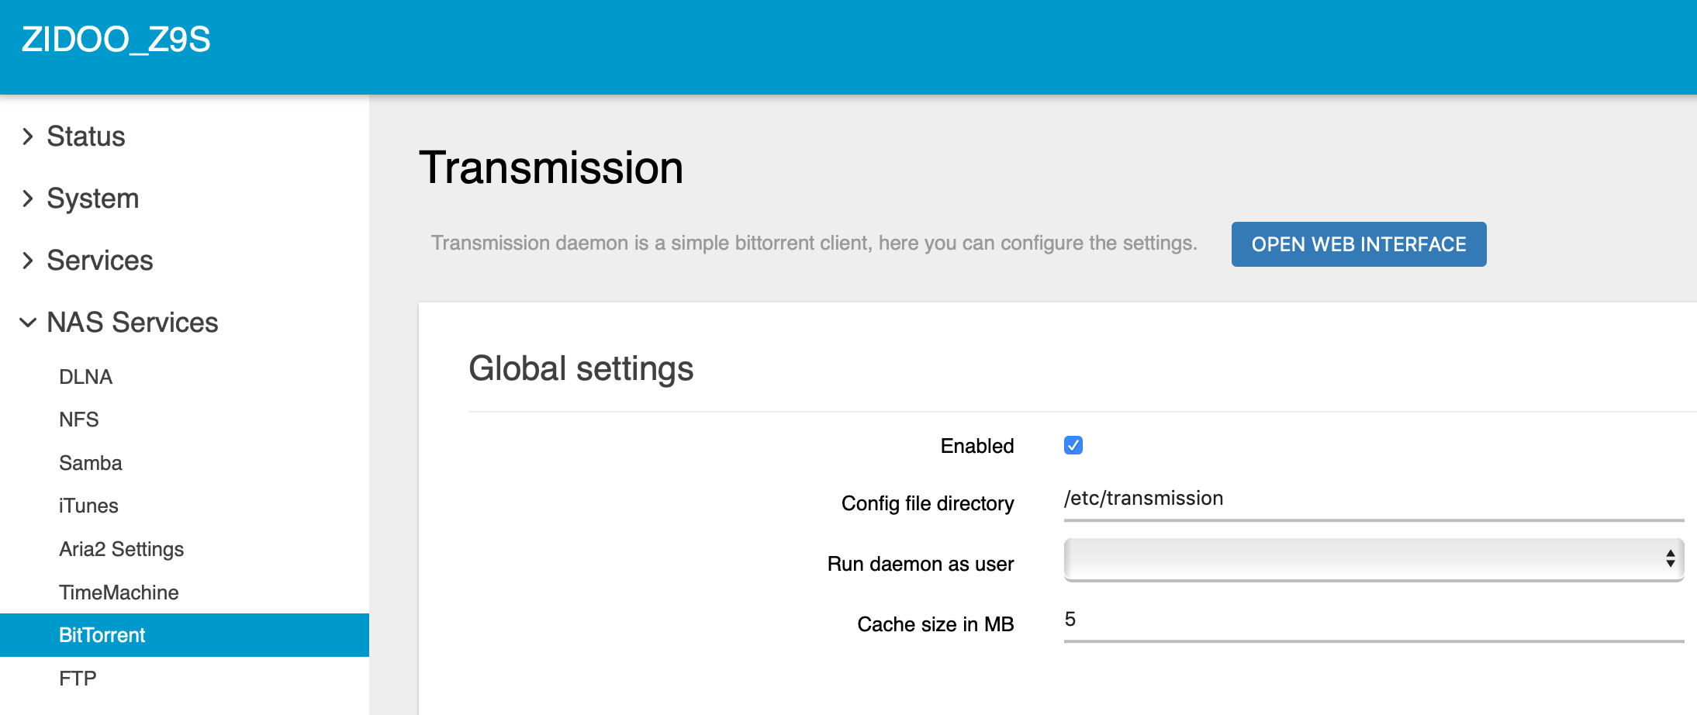Expand the System menu chevron

(x=28, y=199)
